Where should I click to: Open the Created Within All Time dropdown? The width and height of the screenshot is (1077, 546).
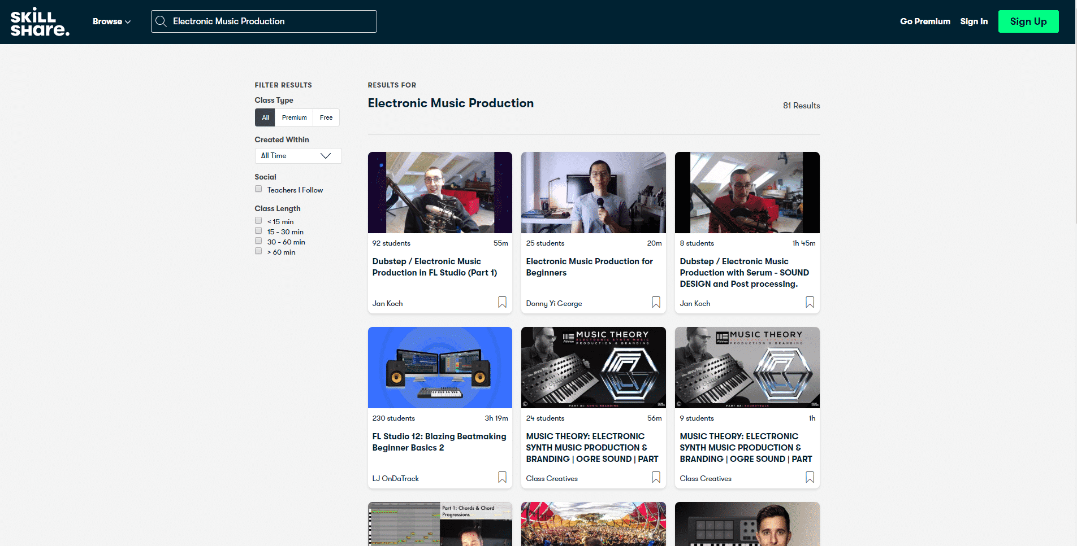(x=298, y=156)
